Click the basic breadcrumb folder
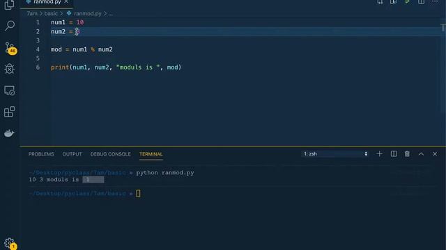Image resolution: width=446 pixels, height=250 pixels. (51, 14)
